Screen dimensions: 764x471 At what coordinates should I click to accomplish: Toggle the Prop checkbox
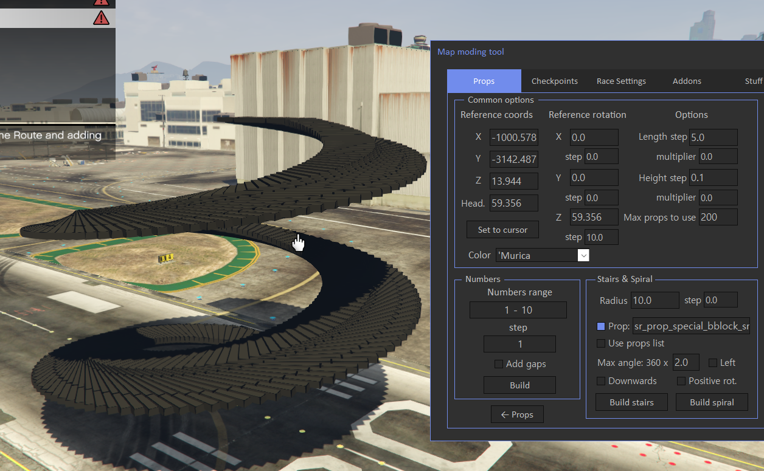click(x=601, y=326)
